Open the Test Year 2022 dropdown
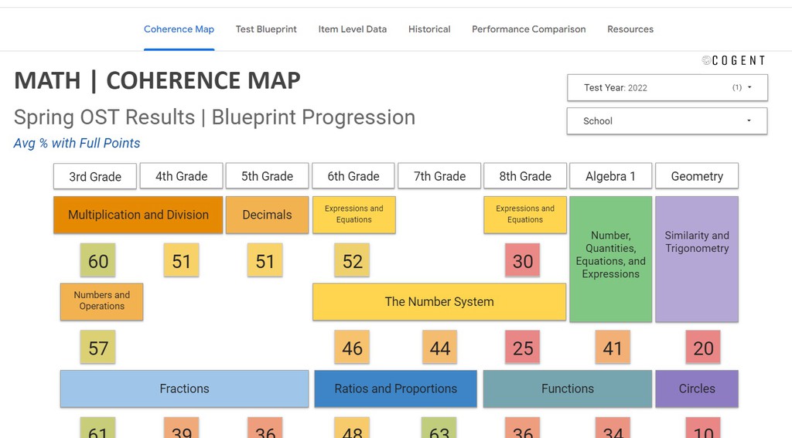This screenshot has height=438, width=792. point(667,88)
